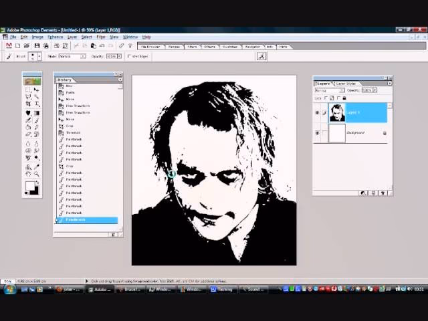This screenshot has height=321, width=428.
Task: Open the Navigator palette tab
Action: point(253,47)
